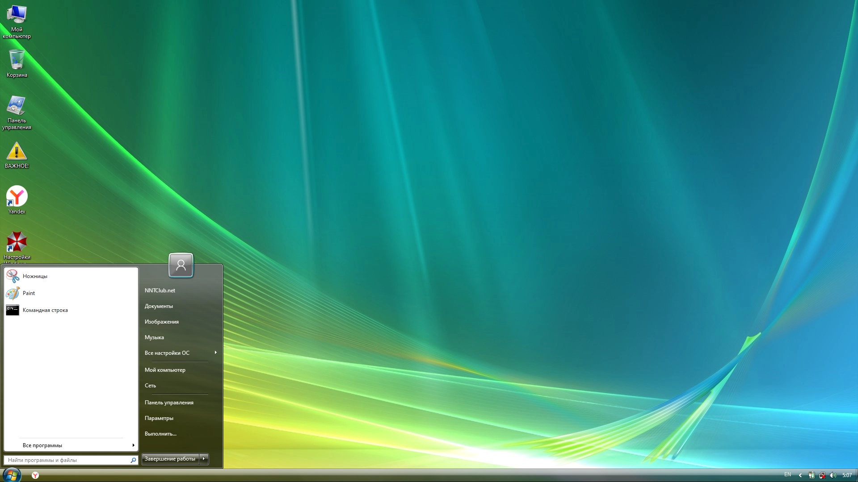858x482 pixels.
Task: Open Документы from the Start menu
Action: [x=159, y=306]
